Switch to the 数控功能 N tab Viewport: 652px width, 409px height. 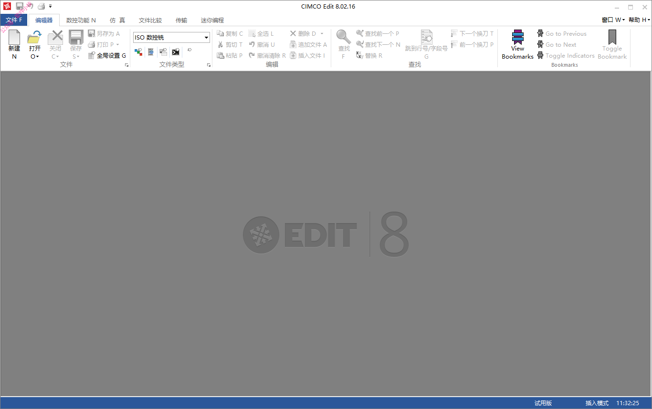click(x=81, y=20)
